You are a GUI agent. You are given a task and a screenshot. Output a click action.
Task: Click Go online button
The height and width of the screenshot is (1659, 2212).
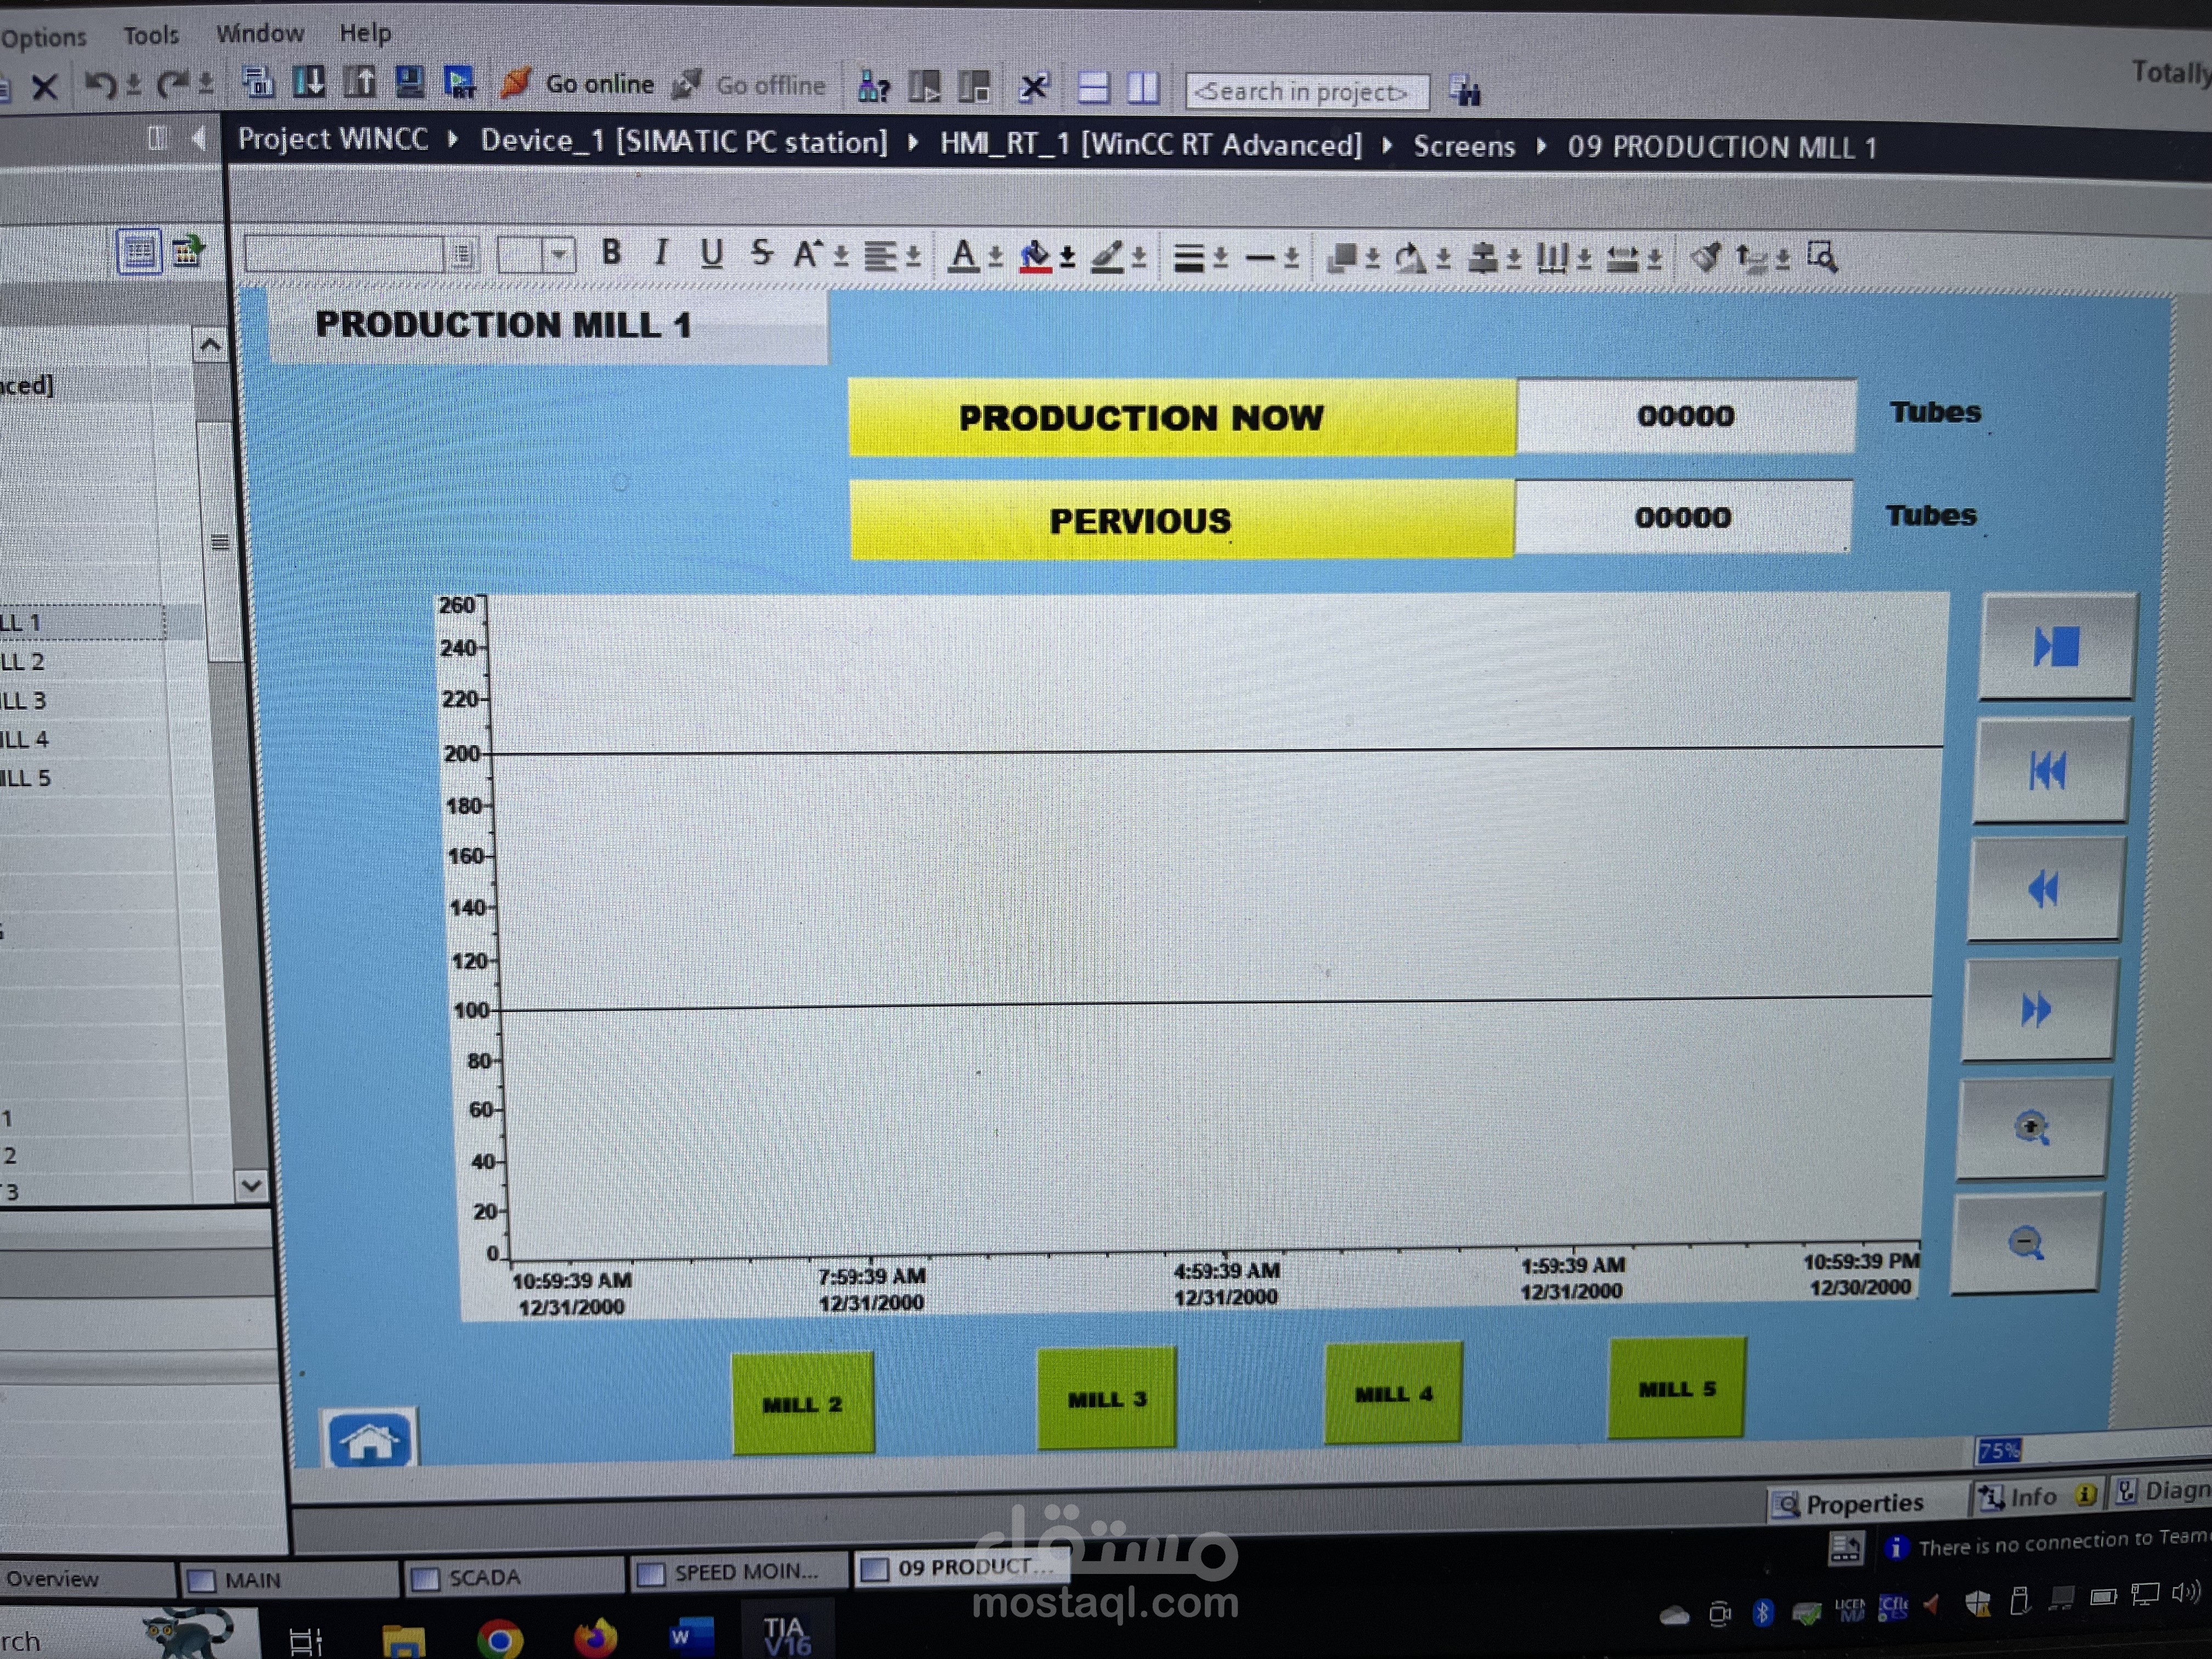[577, 84]
